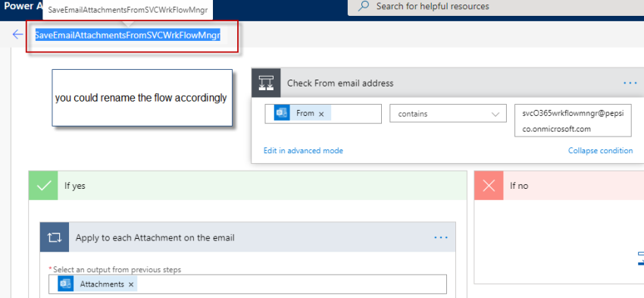Click the From dynamic content token
Screen dimensions: 644x298
303,114
